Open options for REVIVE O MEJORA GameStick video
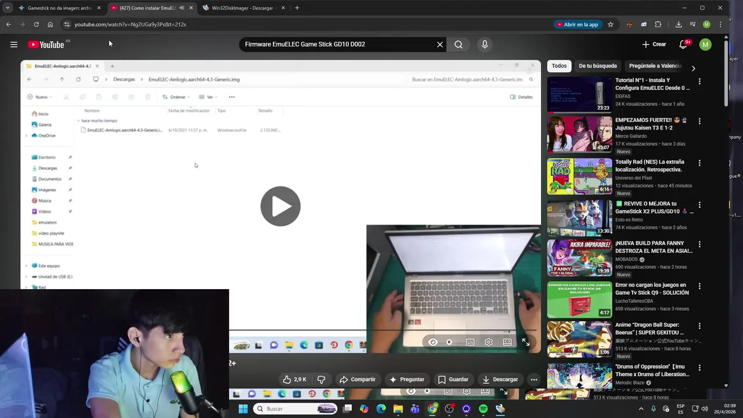This screenshot has width=743, height=418. pos(699,205)
